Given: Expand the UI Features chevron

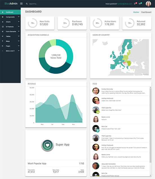Looking at the screenshot, I should [19, 27].
